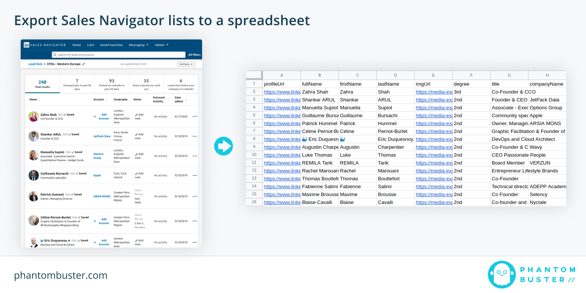This screenshot has width=586, height=293.
Task: Open three-dot menu for Eric Duquesnoy
Action: point(195,242)
